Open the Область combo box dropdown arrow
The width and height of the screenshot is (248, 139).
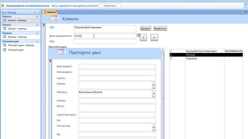point(153,94)
